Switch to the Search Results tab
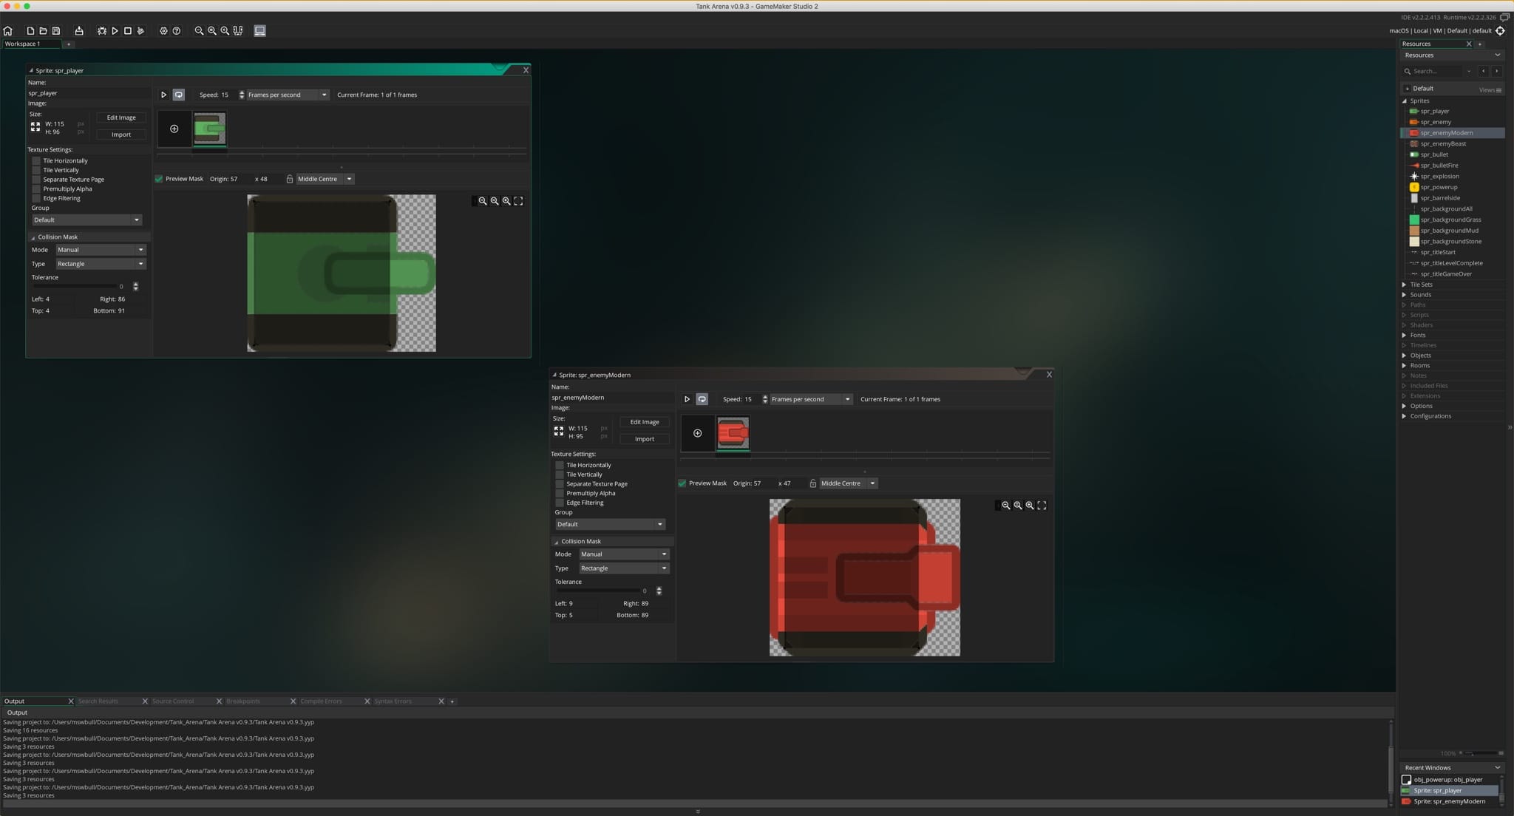The width and height of the screenshot is (1514, 816). pos(98,701)
